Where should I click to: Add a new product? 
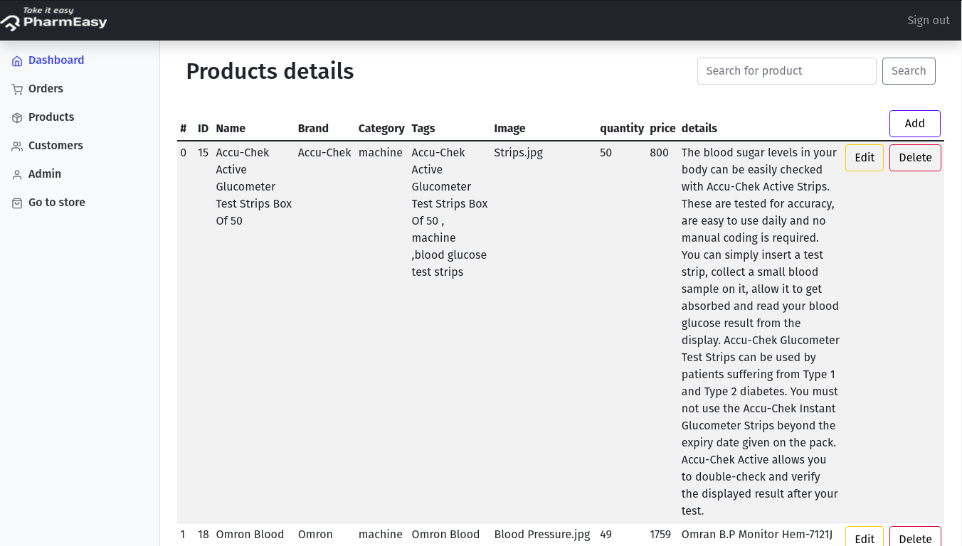(x=914, y=124)
